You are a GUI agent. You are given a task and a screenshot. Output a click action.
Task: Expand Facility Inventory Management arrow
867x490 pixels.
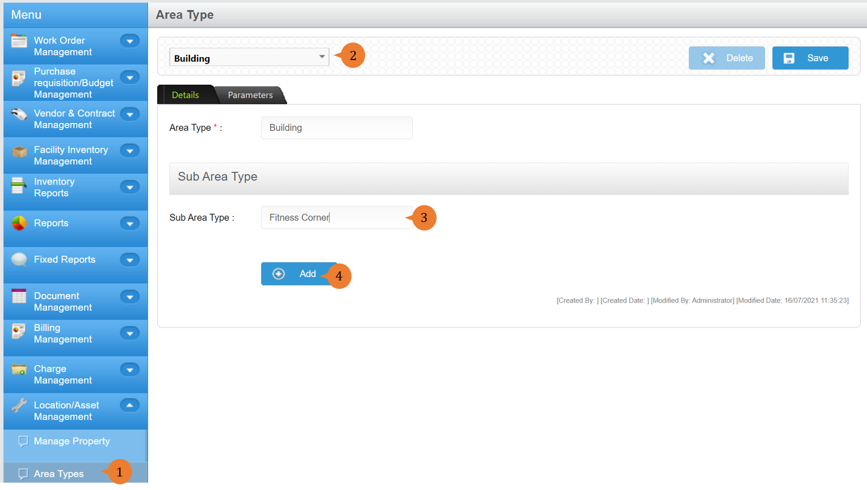click(x=130, y=151)
